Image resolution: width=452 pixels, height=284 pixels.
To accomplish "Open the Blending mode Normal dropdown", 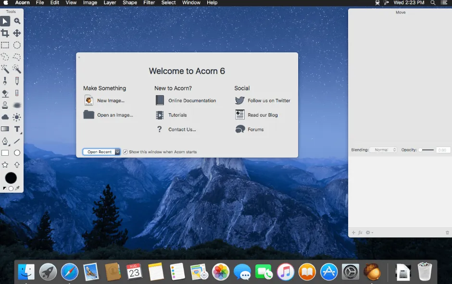I will coord(383,150).
